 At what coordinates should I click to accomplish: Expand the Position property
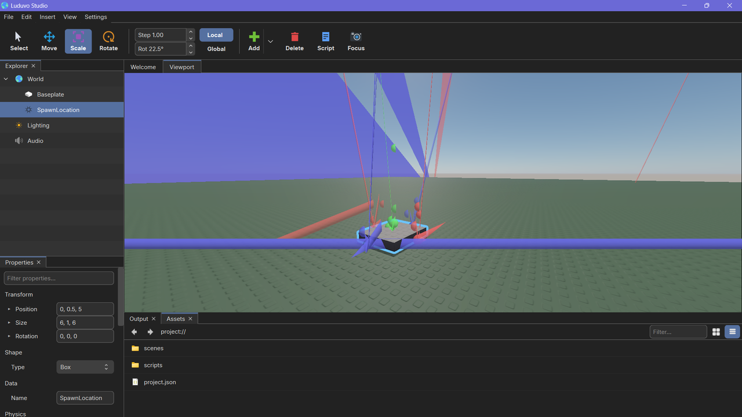pyautogui.click(x=9, y=309)
